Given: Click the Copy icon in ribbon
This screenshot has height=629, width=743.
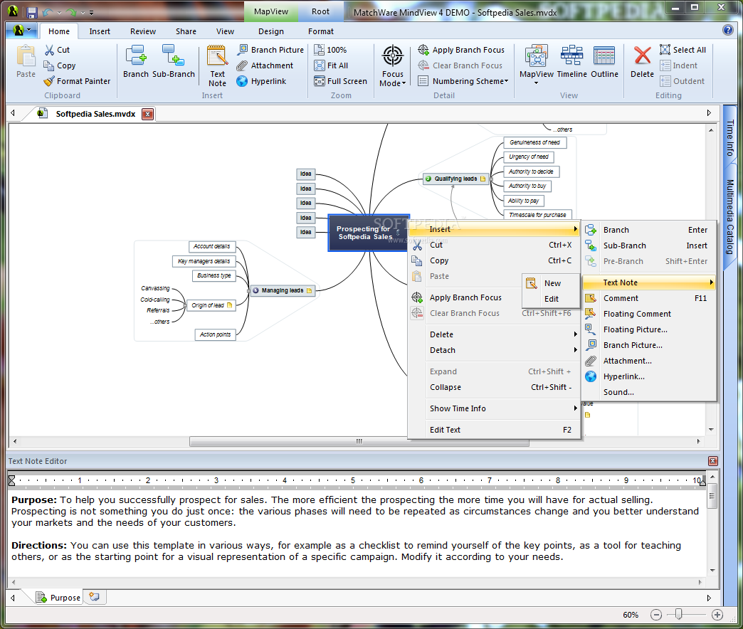Looking at the screenshot, I should 49,65.
